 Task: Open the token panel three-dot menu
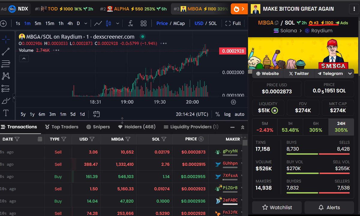(354, 9)
